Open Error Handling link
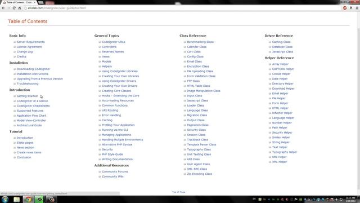Image resolution: width=360 pixels, height=203 pixels. pos(111,115)
